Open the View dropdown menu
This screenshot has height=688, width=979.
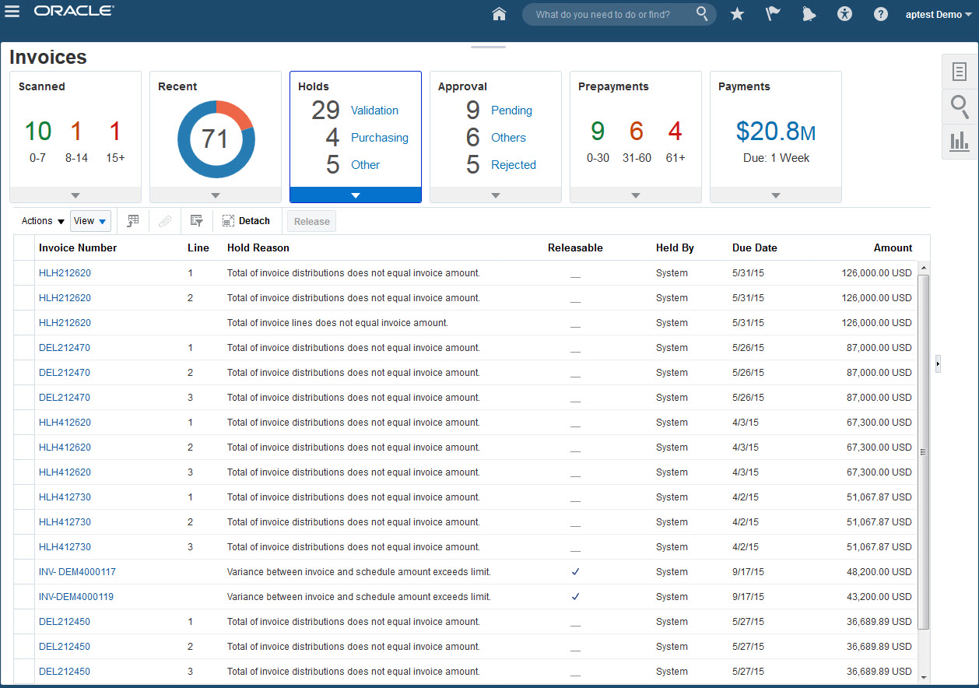(x=90, y=221)
